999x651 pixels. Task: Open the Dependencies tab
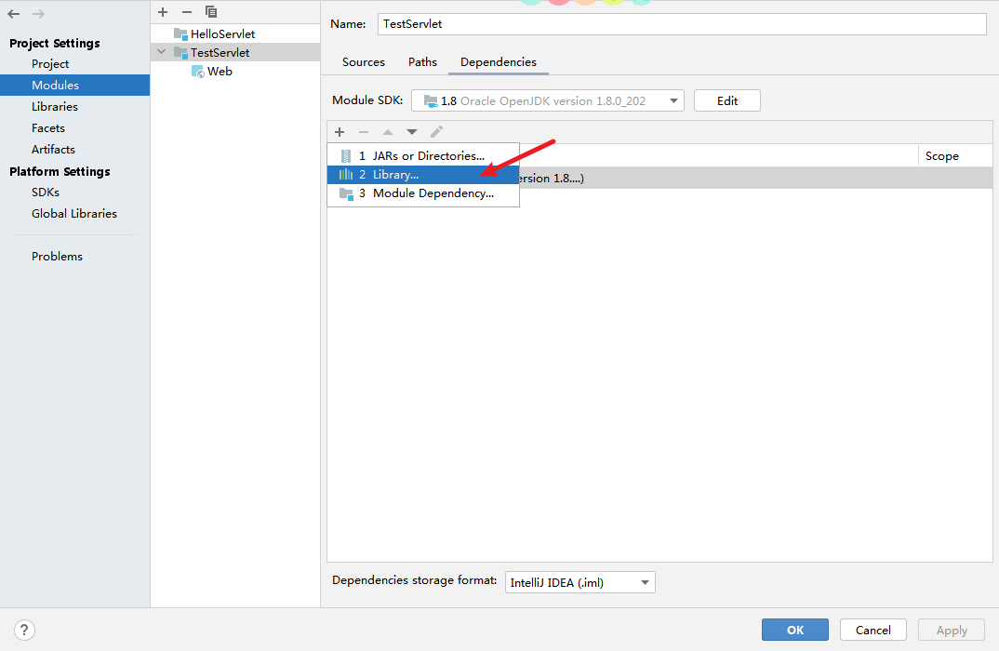(x=499, y=61)
